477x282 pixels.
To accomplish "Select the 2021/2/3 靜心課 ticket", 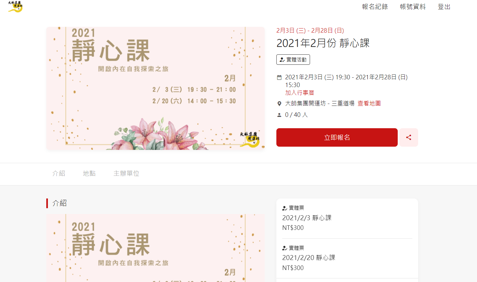I will pos(347,219).
